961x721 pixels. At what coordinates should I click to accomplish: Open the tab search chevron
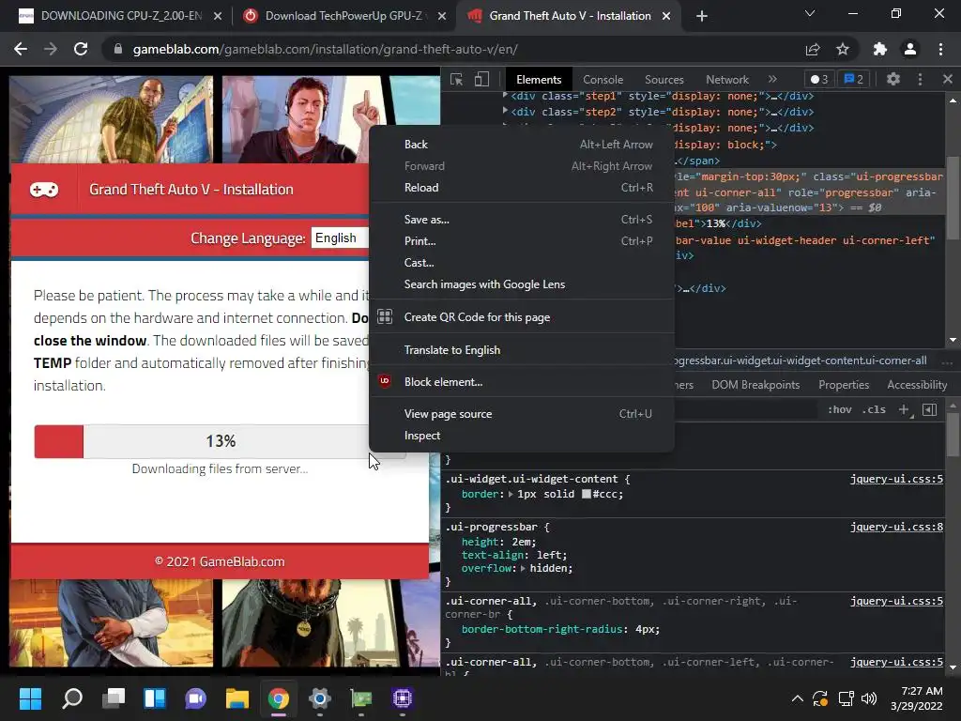810,13
